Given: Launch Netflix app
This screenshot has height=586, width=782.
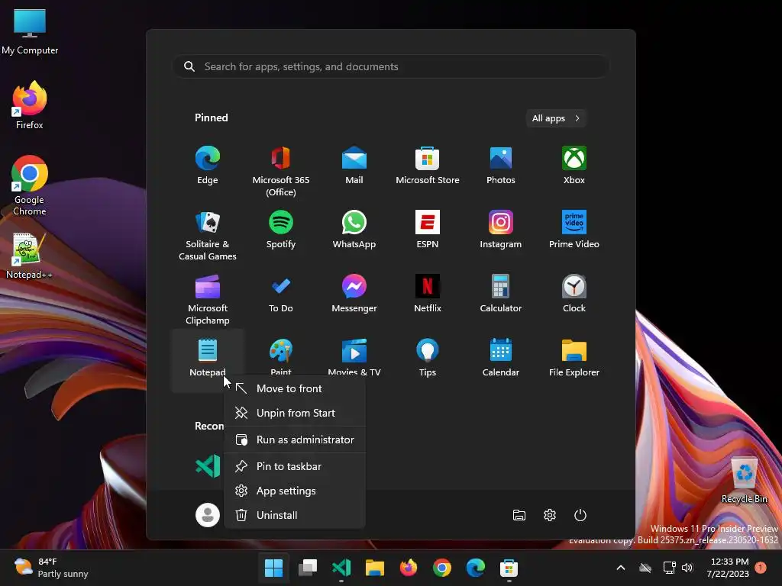Looking at the screenshot, I should (428, 295).
